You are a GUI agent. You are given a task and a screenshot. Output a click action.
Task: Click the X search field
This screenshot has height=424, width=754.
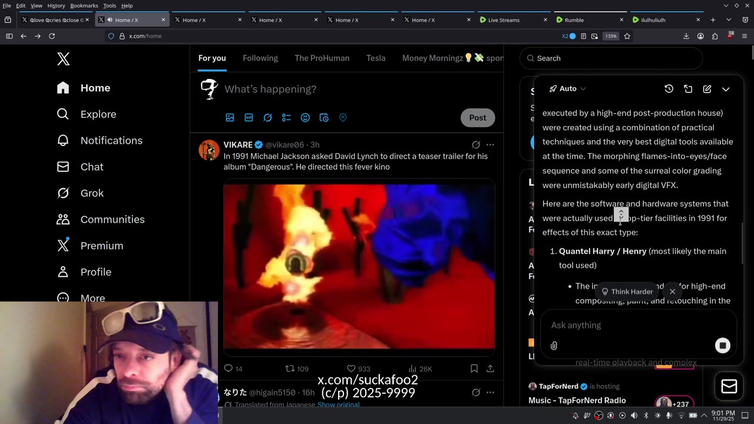(611, 58)
